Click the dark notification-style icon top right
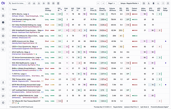Image resolution: width=171 pixels, height=109 pixels. (154, 3)
